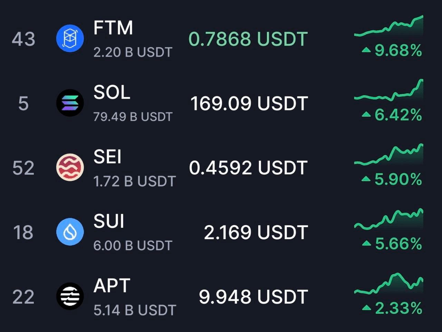
Task: Open the SUI sparkline price chart
Action: (389, 219)
